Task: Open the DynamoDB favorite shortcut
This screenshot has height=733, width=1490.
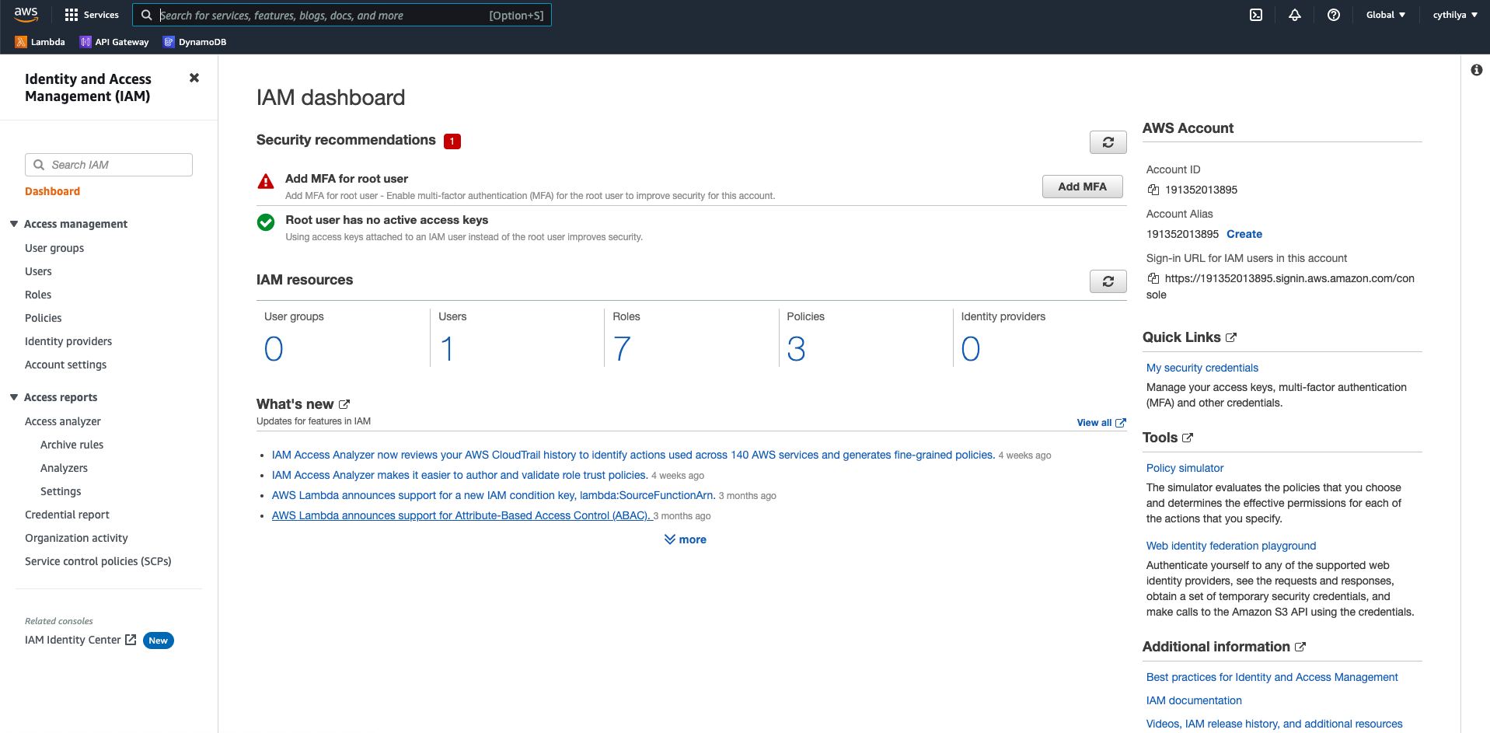Action: point(195,42)
